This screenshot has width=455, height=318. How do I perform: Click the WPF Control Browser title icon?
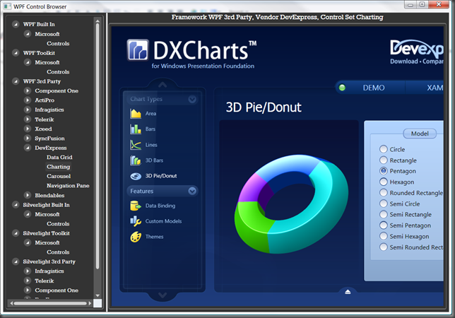tap(7, 6)
